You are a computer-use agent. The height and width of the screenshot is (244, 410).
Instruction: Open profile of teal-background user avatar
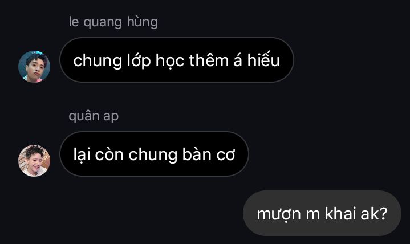click(34, 67)
